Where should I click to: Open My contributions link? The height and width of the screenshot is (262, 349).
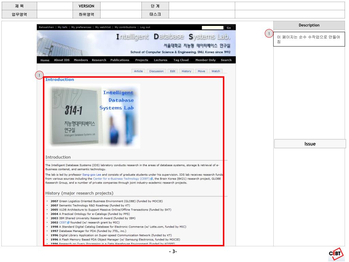(x=125, y=27)
